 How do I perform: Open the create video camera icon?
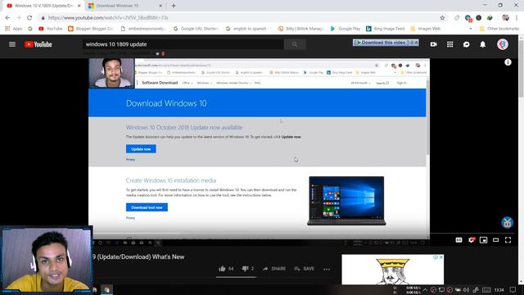click(433, 44)
